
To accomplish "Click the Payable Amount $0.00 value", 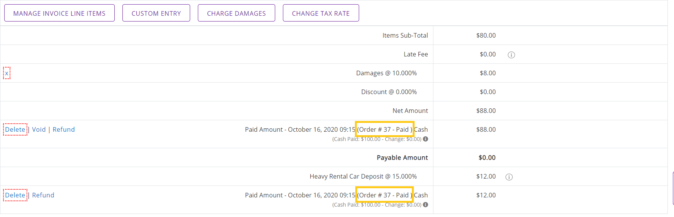I will click(x=487, y=157).
